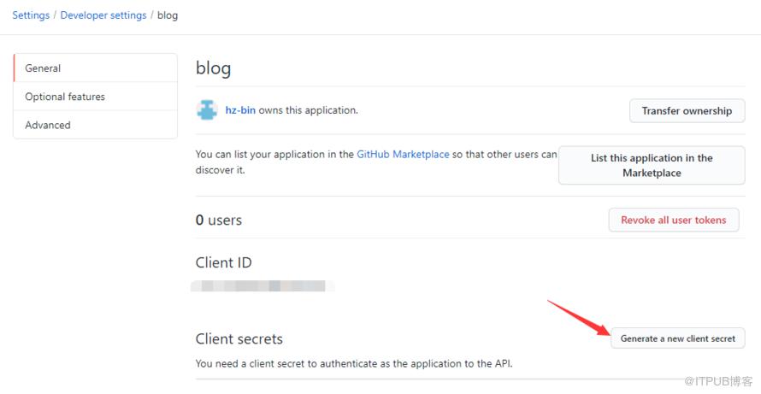Image resolution: width=761 pixels, height=394 pixels.
Task: Open the hz-bin user profile link
Action: pos(240,110)
